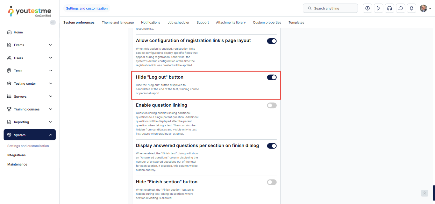The width and height of the screenshot is (435, 204).
Task: Turn on Hide "Finish section" button toggle
Action: [272, 182]
